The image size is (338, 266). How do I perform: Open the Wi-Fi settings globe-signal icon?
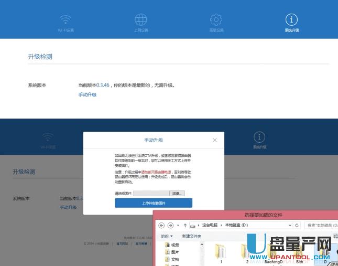click(66, 20)
